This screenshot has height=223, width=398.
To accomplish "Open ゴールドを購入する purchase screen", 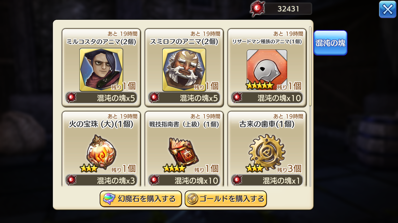I will click(x=226, y=199).
